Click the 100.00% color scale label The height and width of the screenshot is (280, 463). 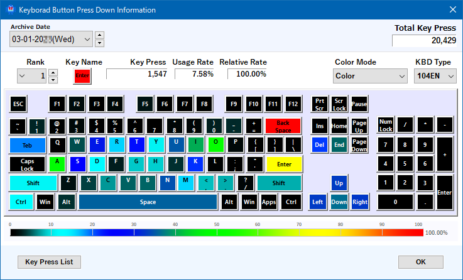tap(437, 233)
